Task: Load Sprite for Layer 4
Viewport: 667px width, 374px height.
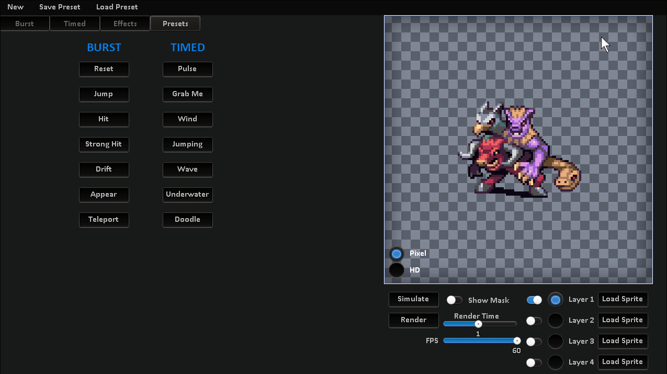Action: (623, 362)
